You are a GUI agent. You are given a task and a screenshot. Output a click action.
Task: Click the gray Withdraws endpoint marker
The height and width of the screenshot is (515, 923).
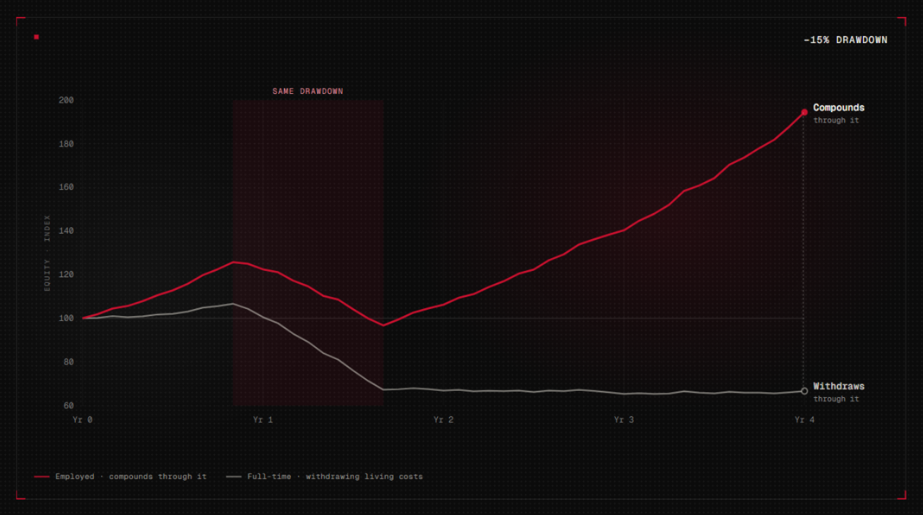(x=804, y=391)
